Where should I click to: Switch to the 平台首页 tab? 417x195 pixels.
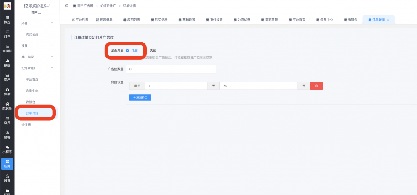tap(297, 19)
